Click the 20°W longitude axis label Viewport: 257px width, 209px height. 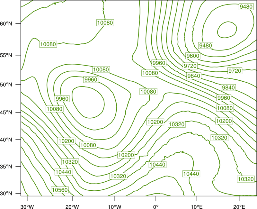pos(72,206)
